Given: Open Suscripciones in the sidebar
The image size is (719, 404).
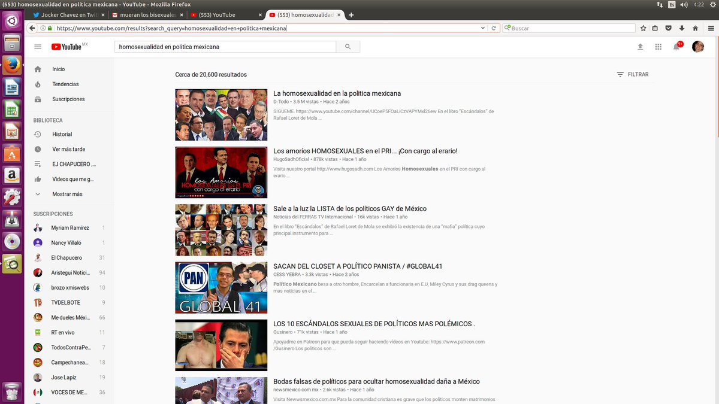Looking at the screenshot, I should point(69,99).
